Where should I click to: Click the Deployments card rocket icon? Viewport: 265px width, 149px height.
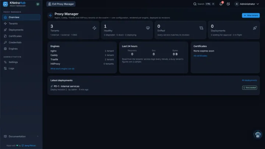tap(255, 28)
